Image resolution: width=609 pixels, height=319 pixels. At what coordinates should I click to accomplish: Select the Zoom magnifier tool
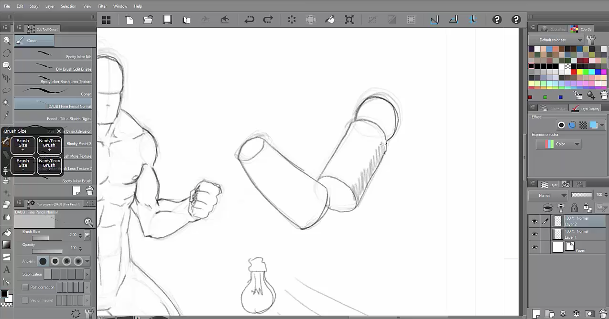[x=7, y=41]
